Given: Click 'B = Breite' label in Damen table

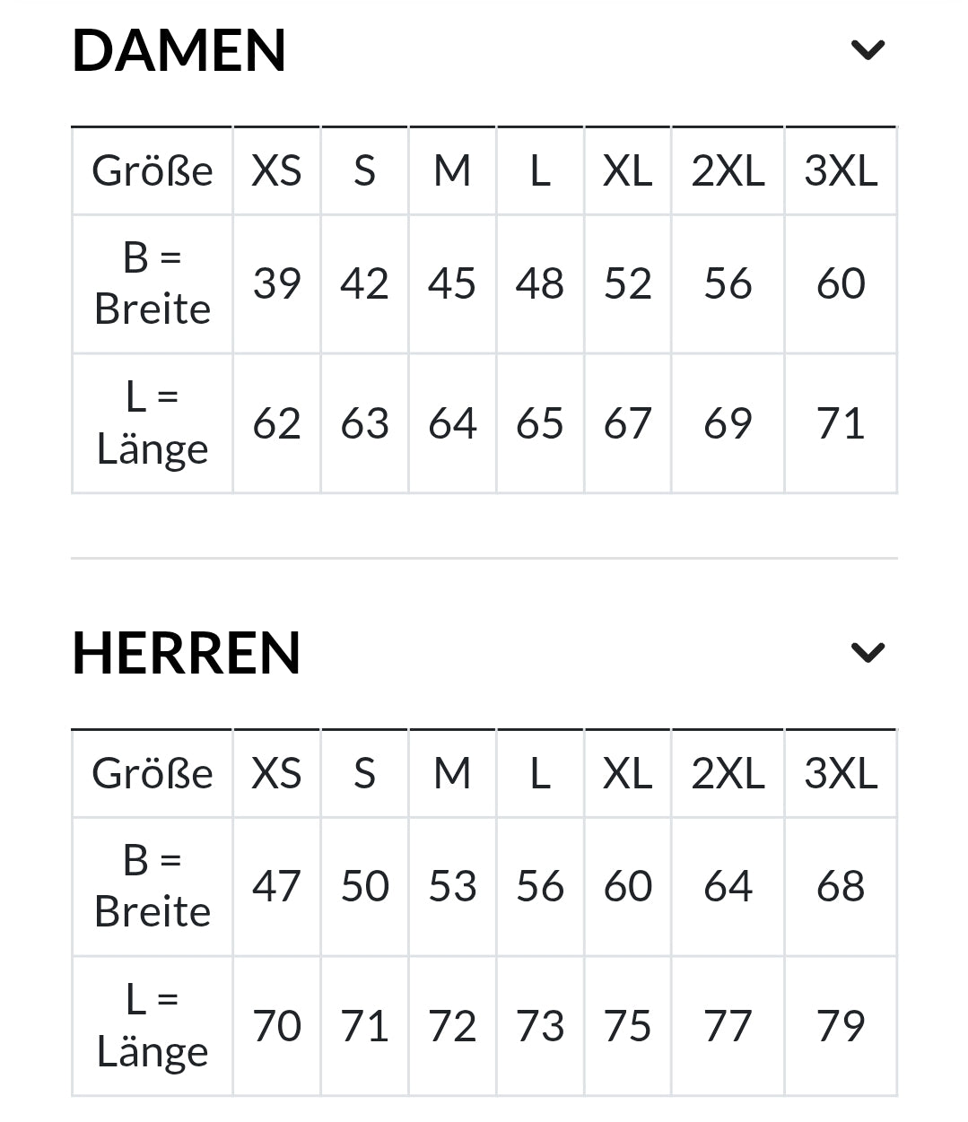Looking at the screenshot, I should [153, 283].
